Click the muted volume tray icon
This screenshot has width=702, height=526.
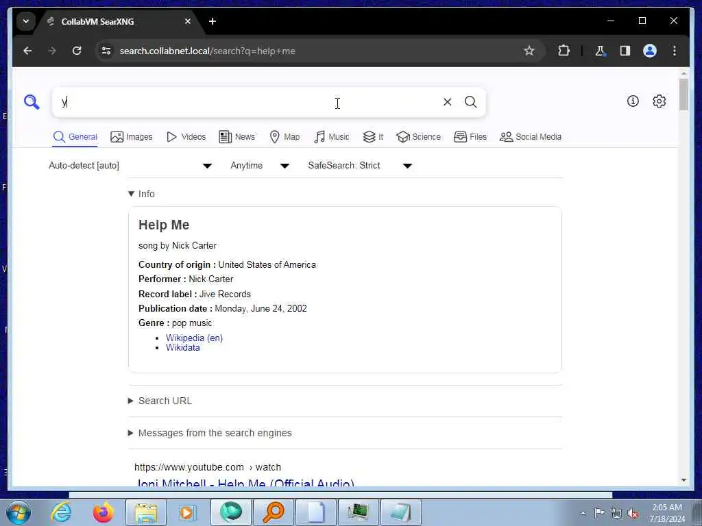click(633, 513)
